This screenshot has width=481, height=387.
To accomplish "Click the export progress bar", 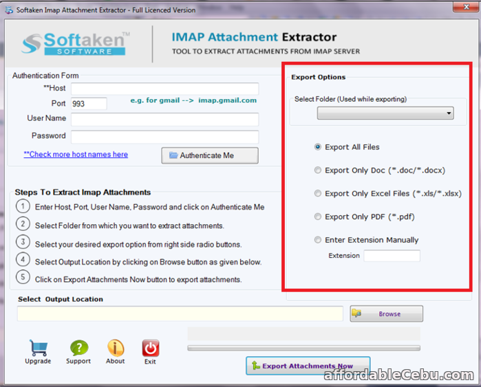I will tap(304, 348).
